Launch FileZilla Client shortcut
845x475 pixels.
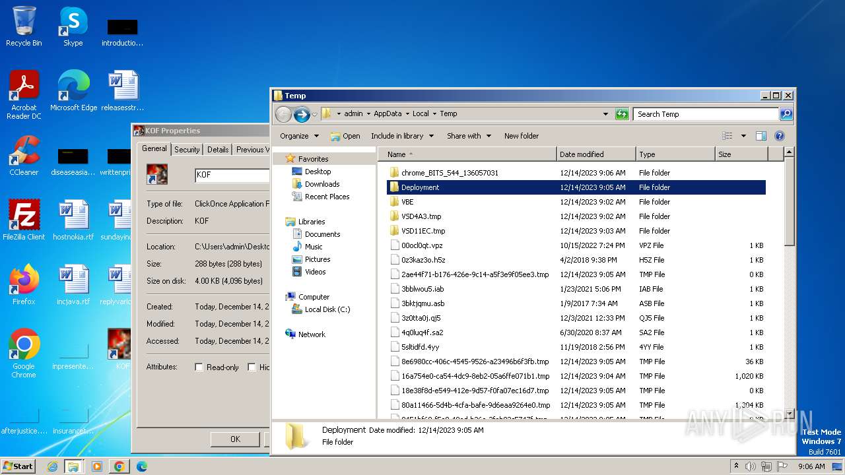click(x=24, y=220)
